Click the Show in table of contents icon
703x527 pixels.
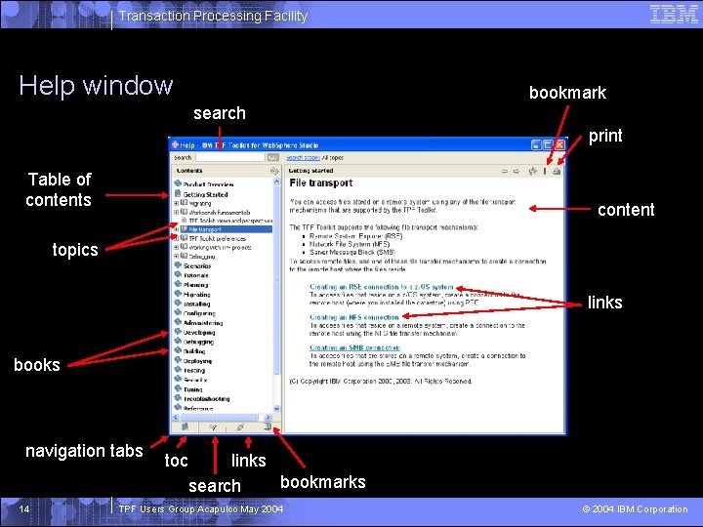pos(533,171)
